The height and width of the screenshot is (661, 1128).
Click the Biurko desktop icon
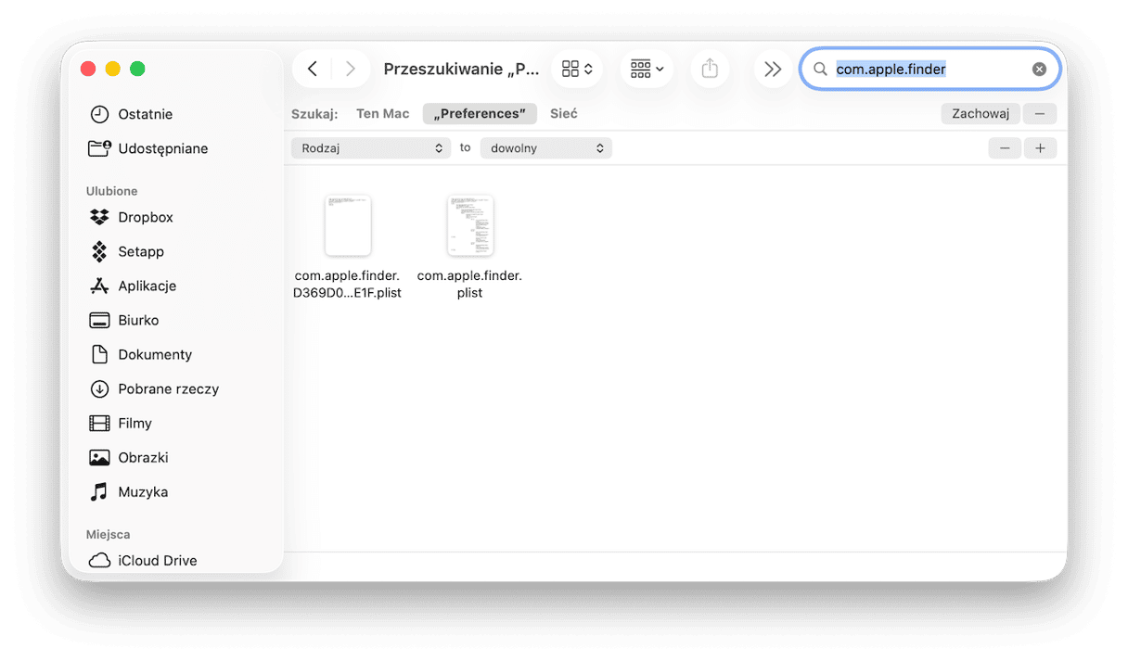point(99,320)
